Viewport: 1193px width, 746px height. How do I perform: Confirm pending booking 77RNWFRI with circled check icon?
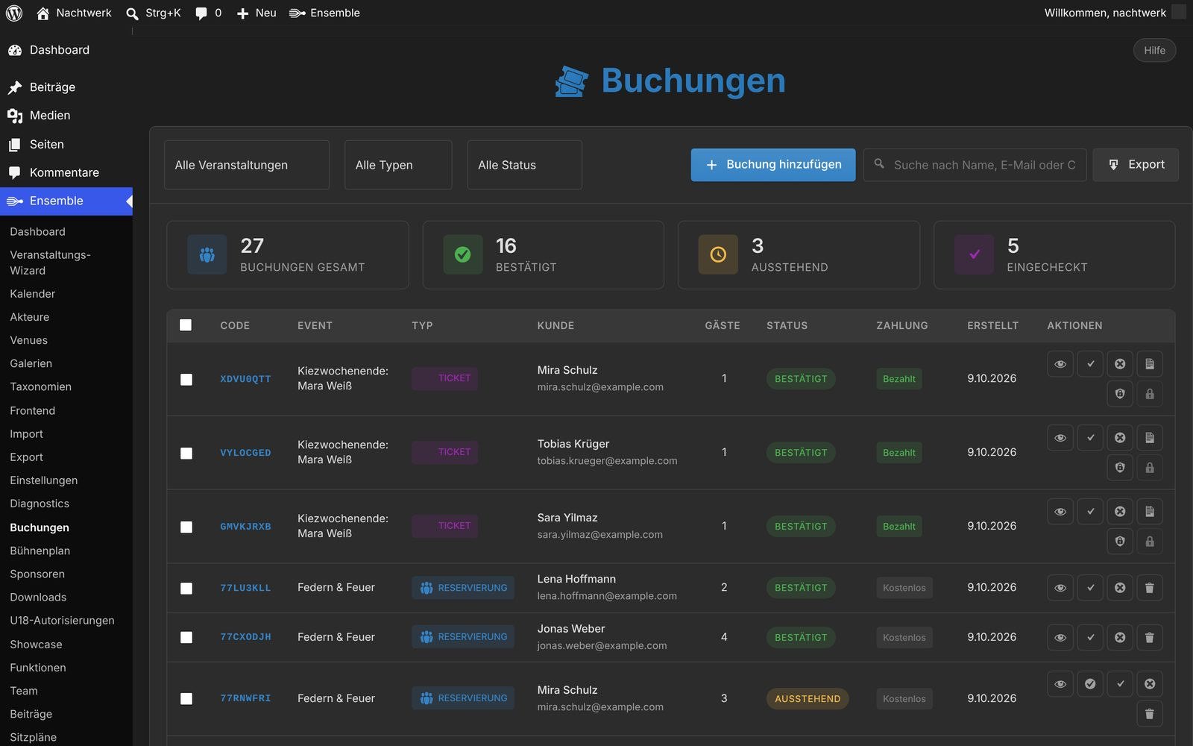click(1090, 684)
